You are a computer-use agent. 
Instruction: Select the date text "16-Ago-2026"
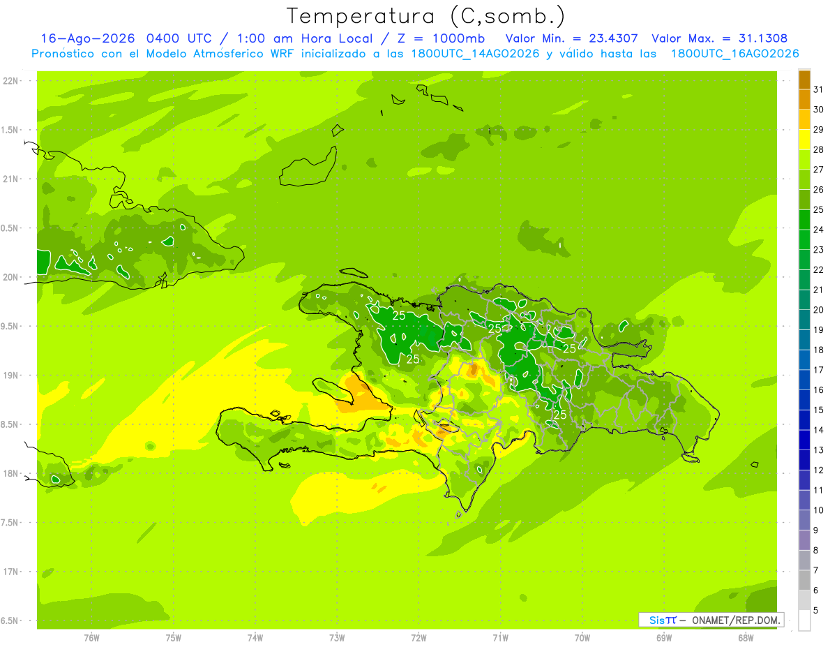(x=88, y=38)
